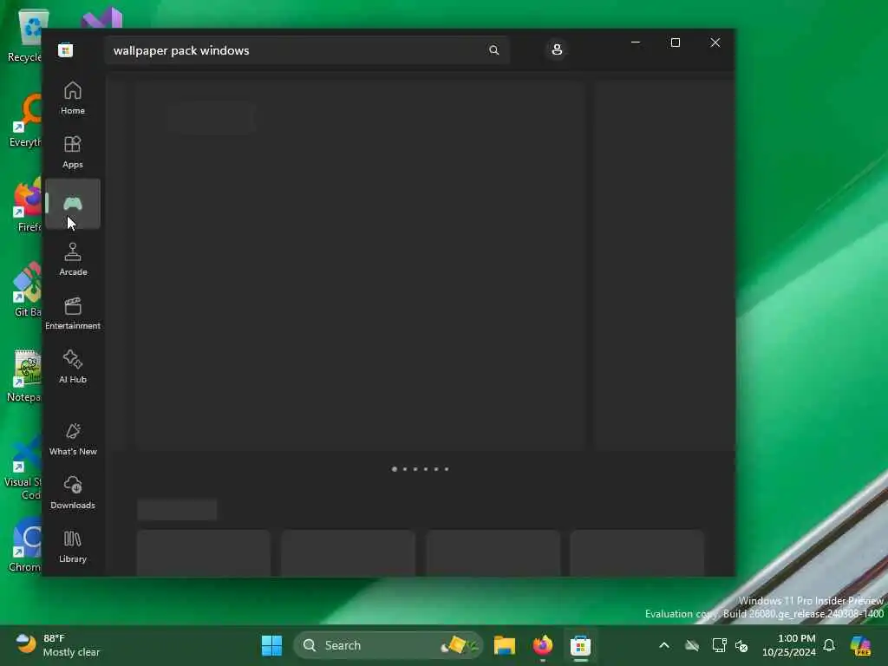Show What's New in the Store
888x666 pixels.
(73, 439)
